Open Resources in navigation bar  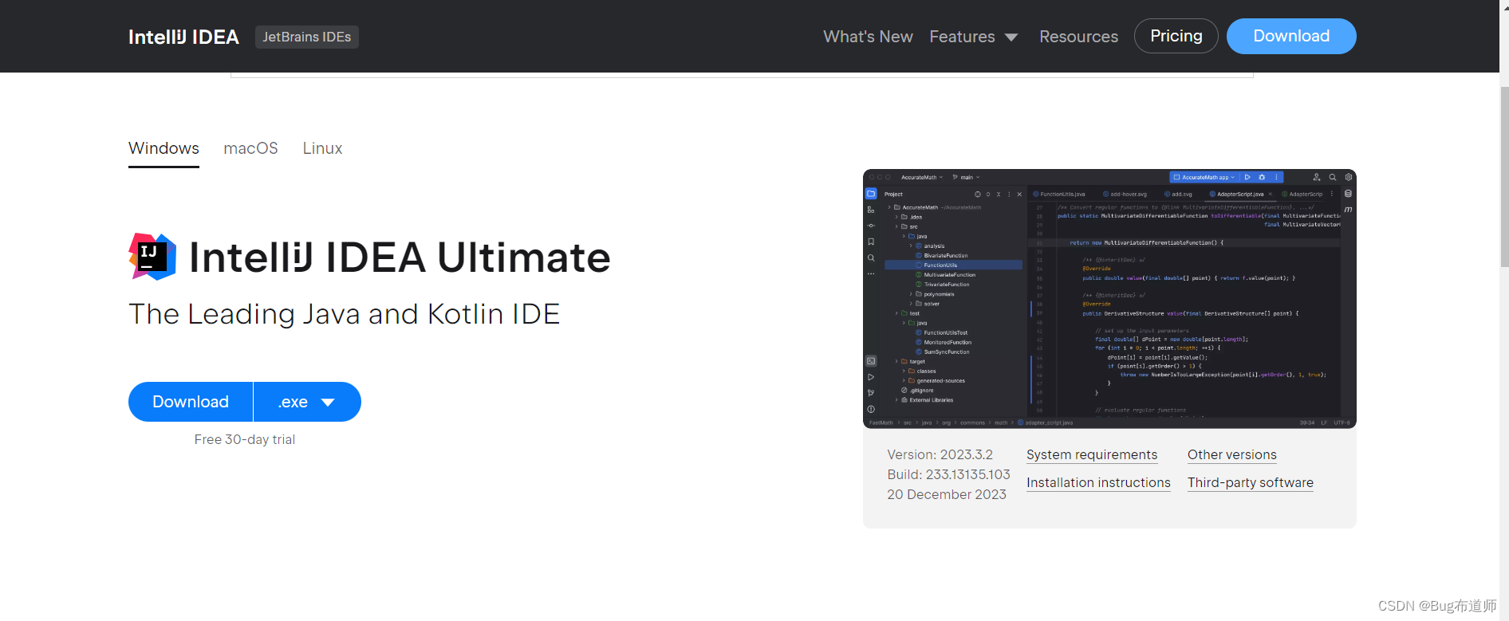point(1078,37)
